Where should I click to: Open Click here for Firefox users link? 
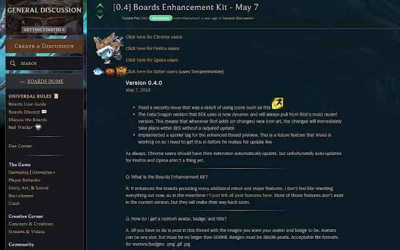pyautogui.click(x=152, y=49)
